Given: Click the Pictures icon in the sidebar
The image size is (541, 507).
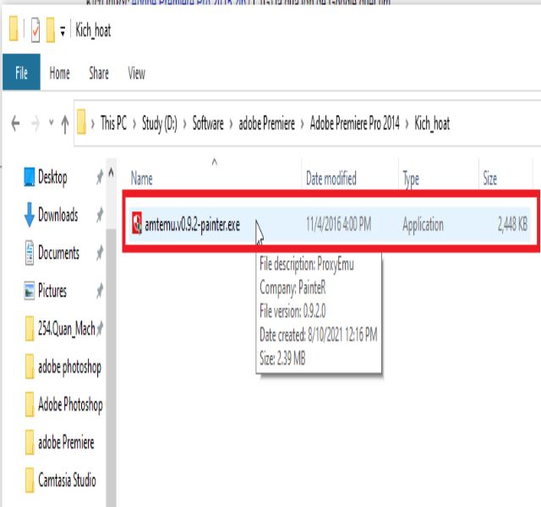Looking at the screenshot, I should coord(30,291).
